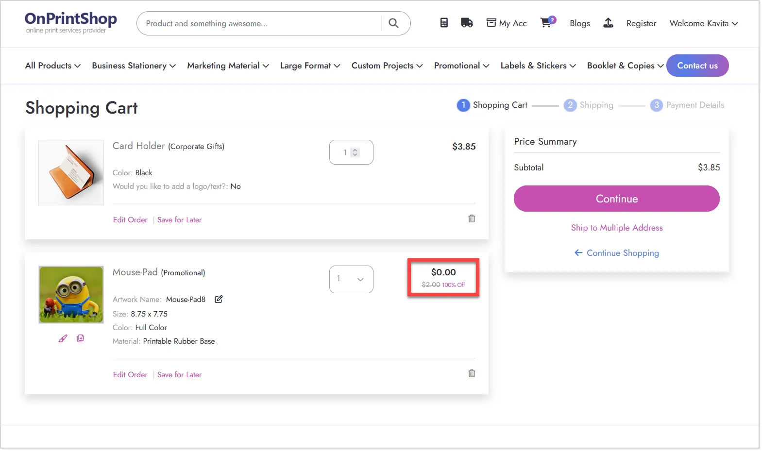Select the Shopping Cart step indicator
762x451 pixels.
point(492,105)
